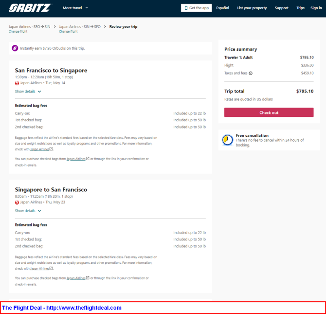Click the phone icon in Get the app

pyautogui.click(x=186, y=8)
